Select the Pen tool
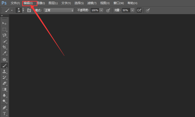Image resolution: width=195 pixels, height=117 pixels. pos(4,108)
